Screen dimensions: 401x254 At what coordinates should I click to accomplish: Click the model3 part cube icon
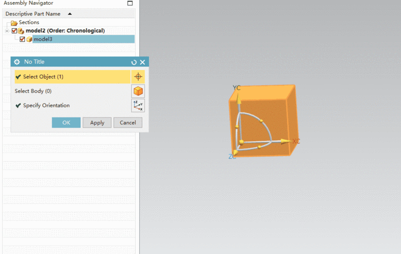point(29,39)
